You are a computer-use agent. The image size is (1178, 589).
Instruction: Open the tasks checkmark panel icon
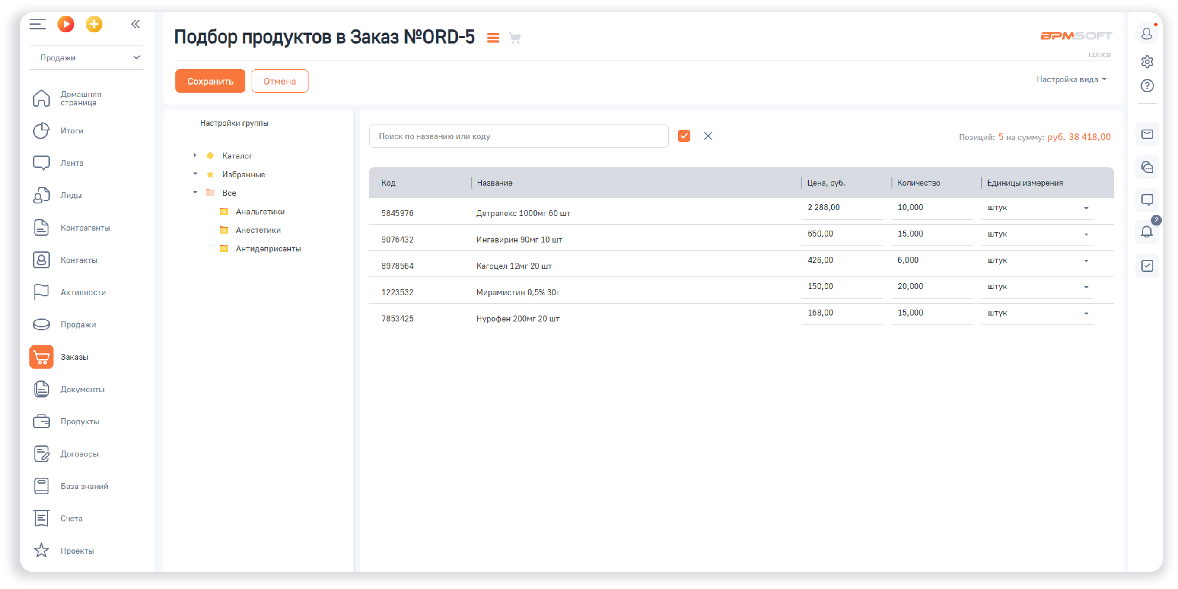tap(1147, 266)
